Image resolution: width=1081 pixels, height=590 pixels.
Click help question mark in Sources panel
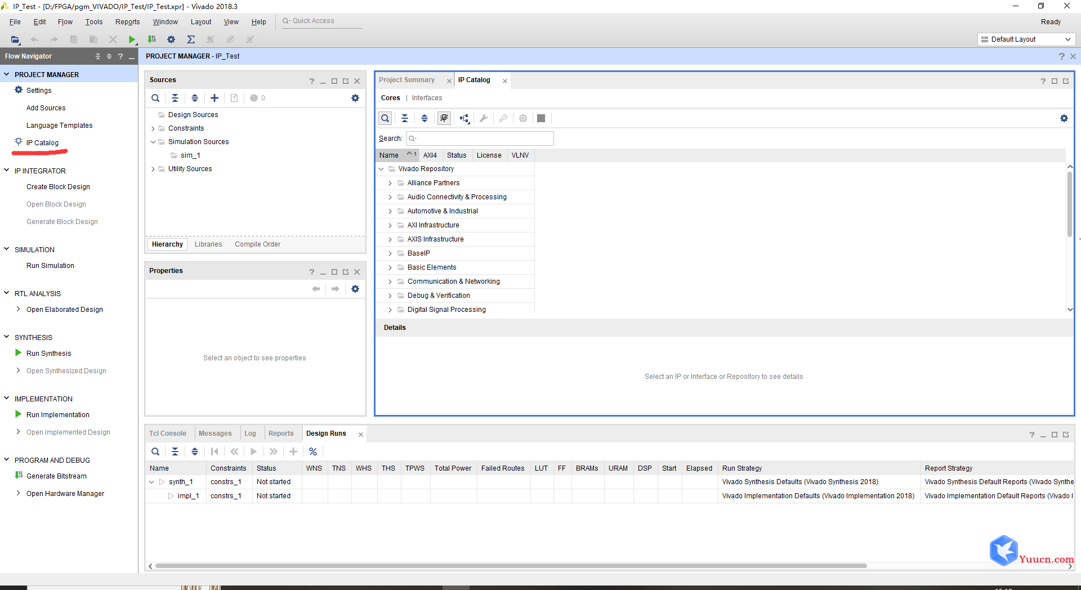(x=312, y=81)
